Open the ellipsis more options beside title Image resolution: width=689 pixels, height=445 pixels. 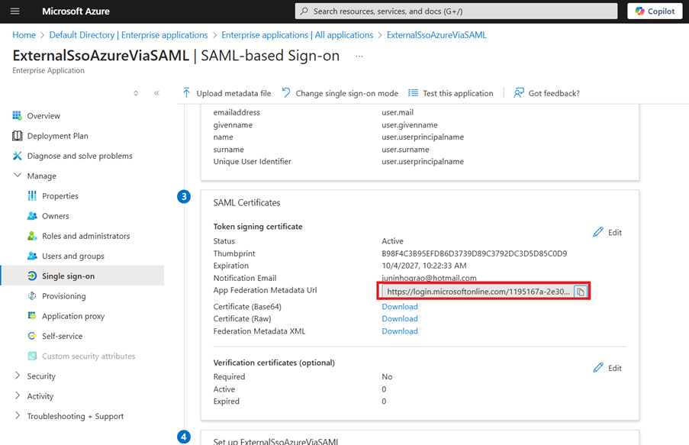click(x=359, y=56)
